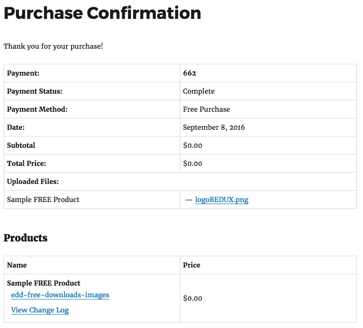Select the payment number 662

189,73
